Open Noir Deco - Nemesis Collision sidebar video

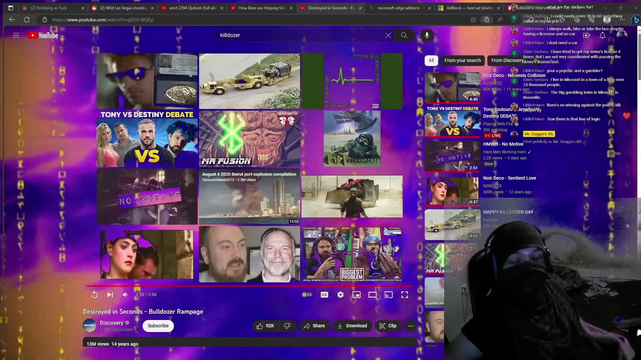514,75
